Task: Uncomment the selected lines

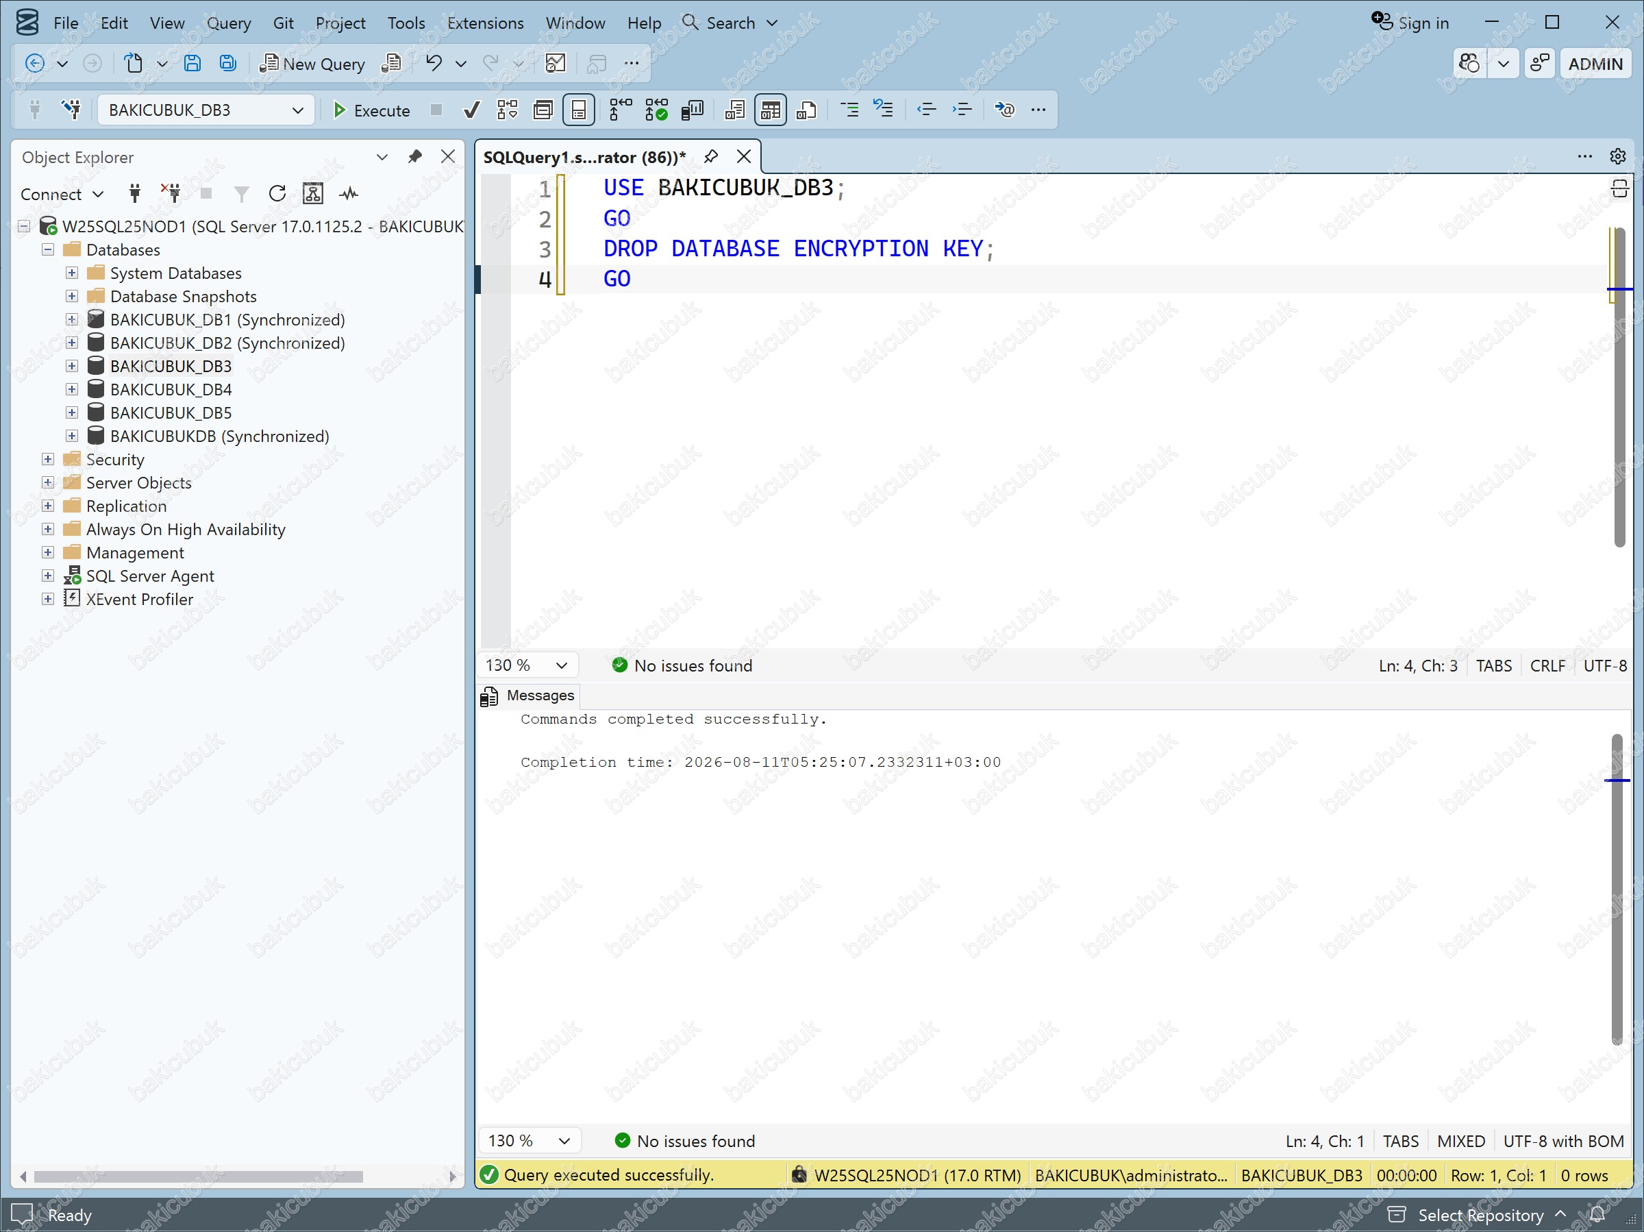Action: [884, 110]
